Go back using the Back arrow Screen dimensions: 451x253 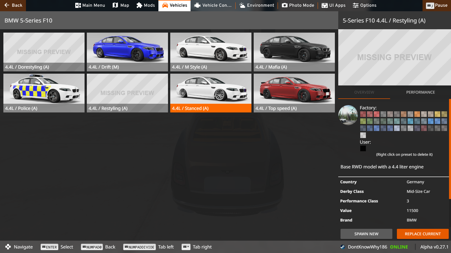pyautogui.click(x=13, y=5)
